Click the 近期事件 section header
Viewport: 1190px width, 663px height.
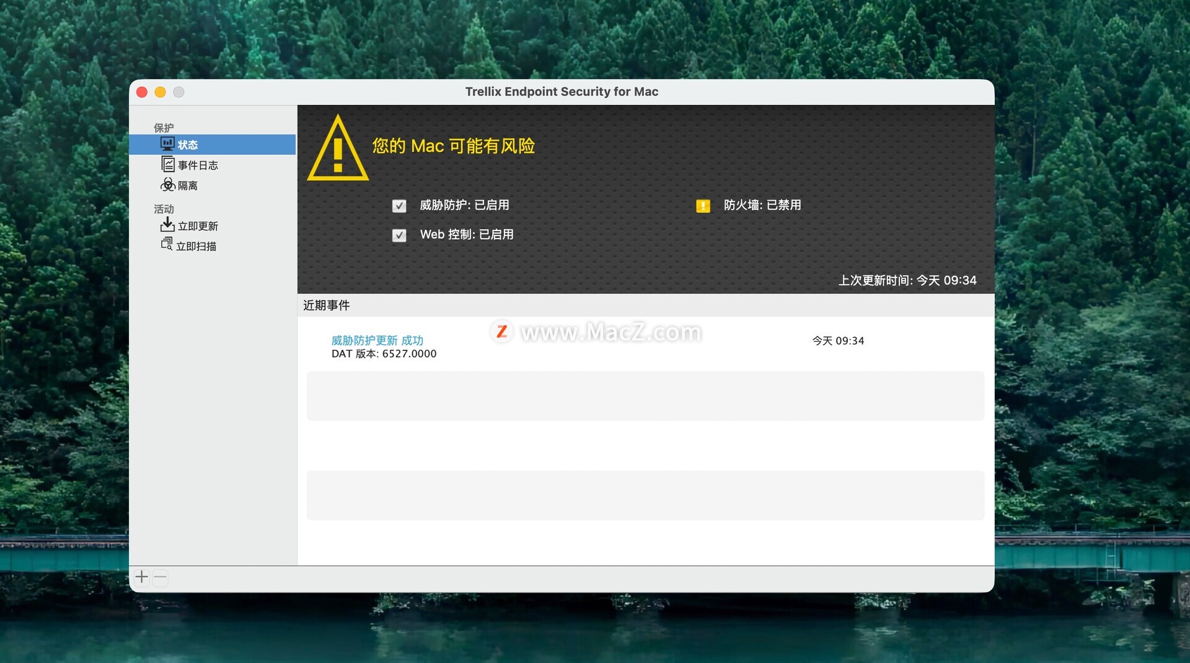coord(326,305)
